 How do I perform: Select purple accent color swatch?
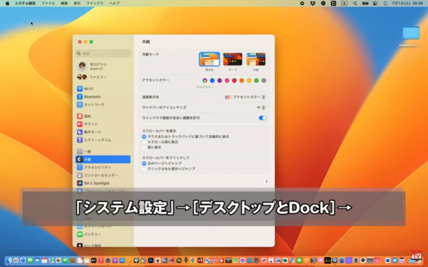coord(220,80)
